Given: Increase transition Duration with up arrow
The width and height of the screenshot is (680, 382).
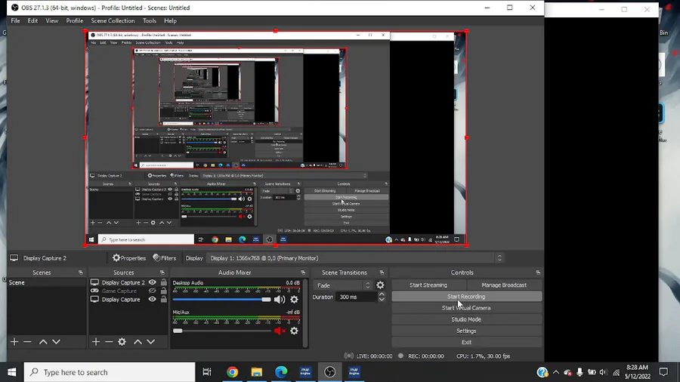Looking at the screenshot, I should click(382, 294).
